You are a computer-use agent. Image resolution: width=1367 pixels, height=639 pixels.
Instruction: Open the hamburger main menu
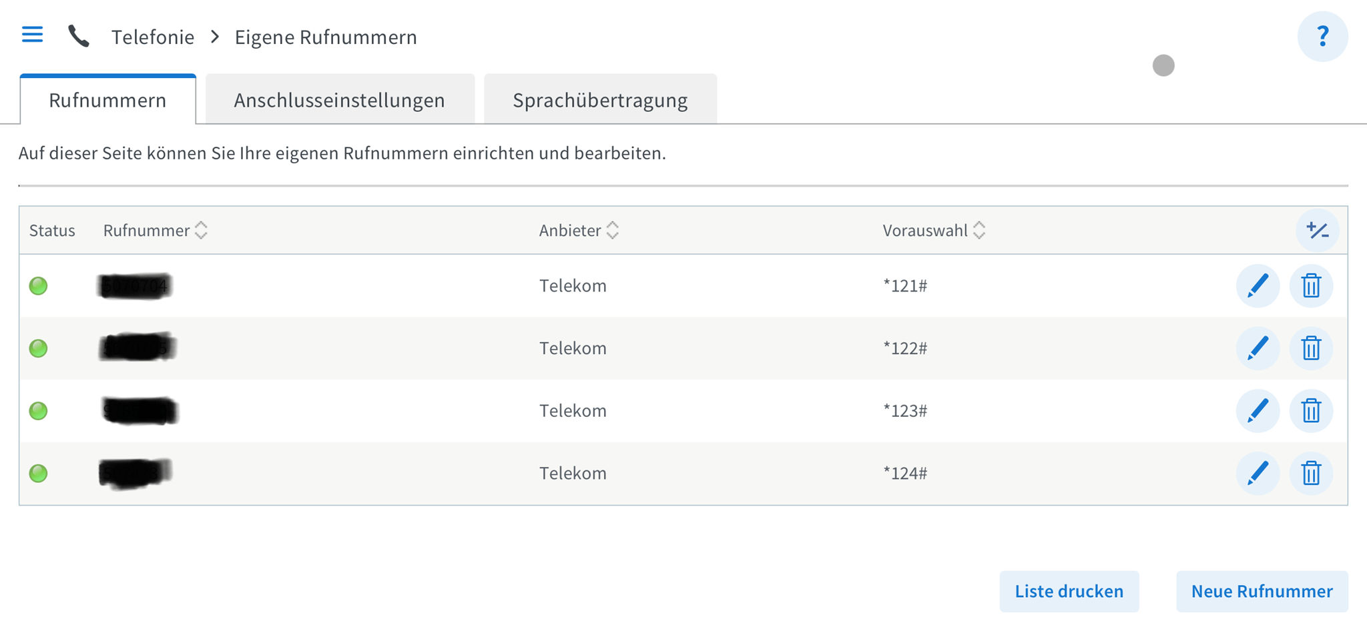point(32,35)
